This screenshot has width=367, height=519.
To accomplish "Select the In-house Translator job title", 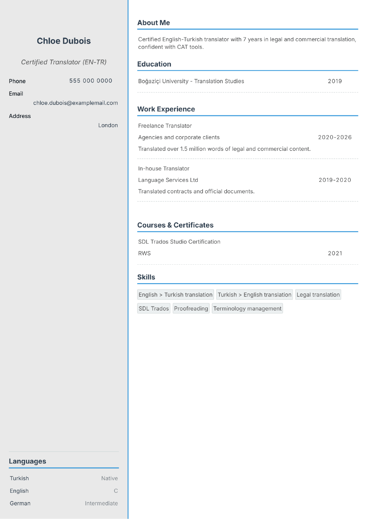I will click(x=164, y=169).
